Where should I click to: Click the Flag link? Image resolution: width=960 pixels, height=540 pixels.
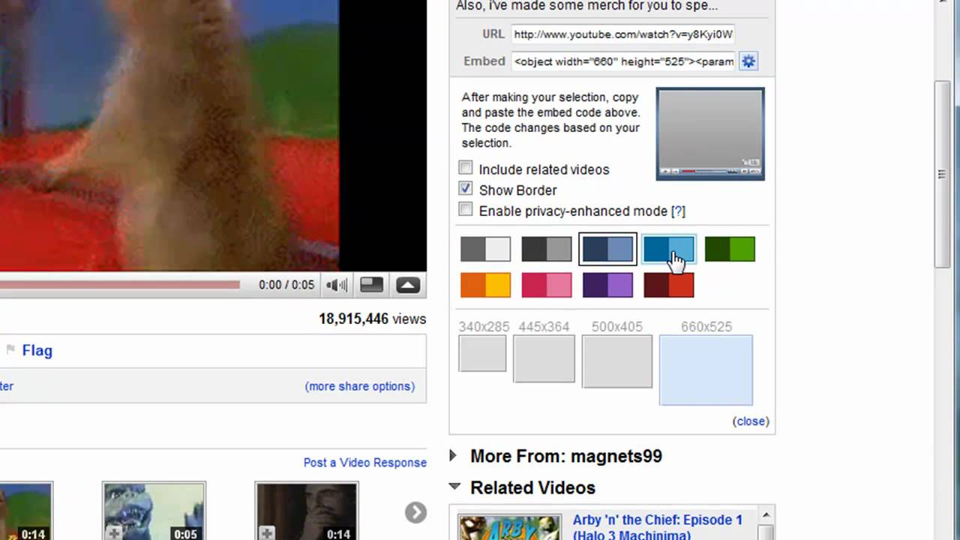[x=37, y=350]
